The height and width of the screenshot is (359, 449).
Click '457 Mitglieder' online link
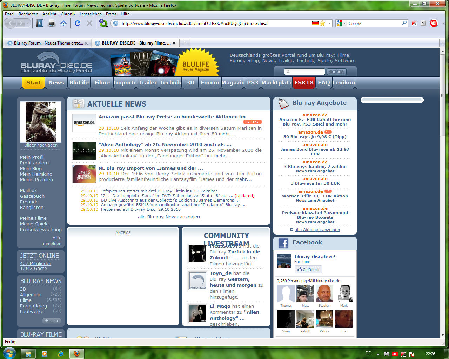point(35,263)
